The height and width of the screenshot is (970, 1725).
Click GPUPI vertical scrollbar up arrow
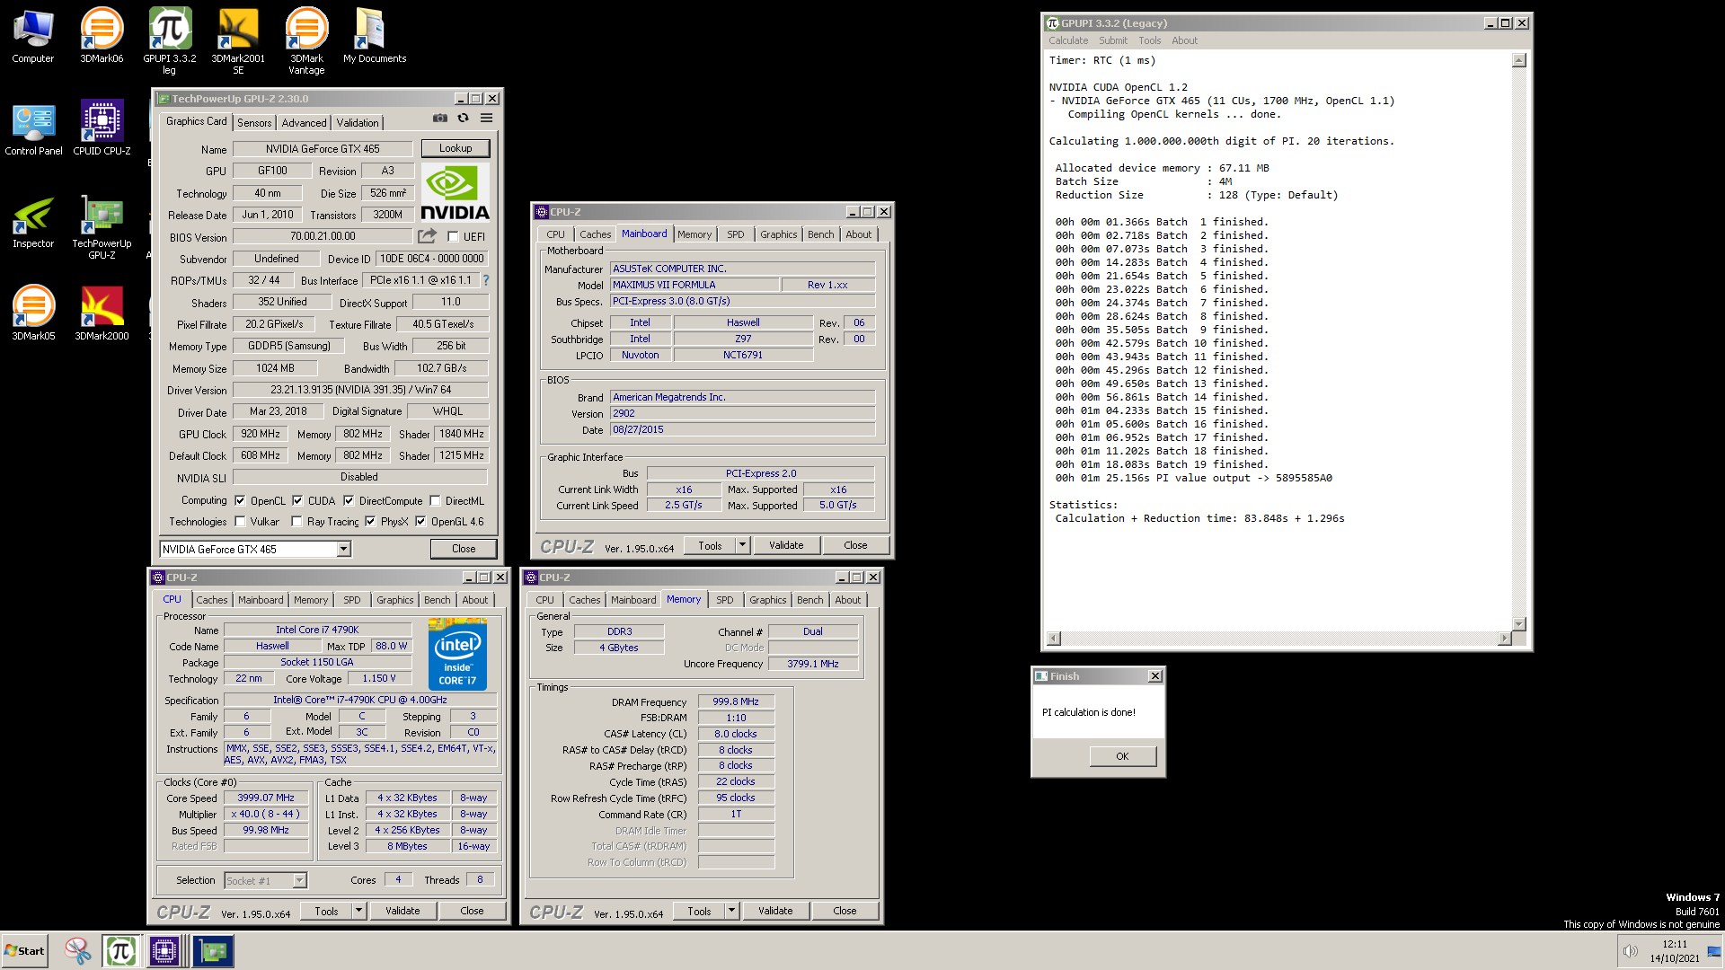tap(1518, 60)
